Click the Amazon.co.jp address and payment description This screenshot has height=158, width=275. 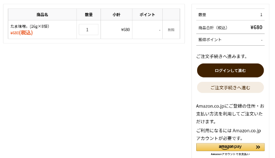pos(230,114)
